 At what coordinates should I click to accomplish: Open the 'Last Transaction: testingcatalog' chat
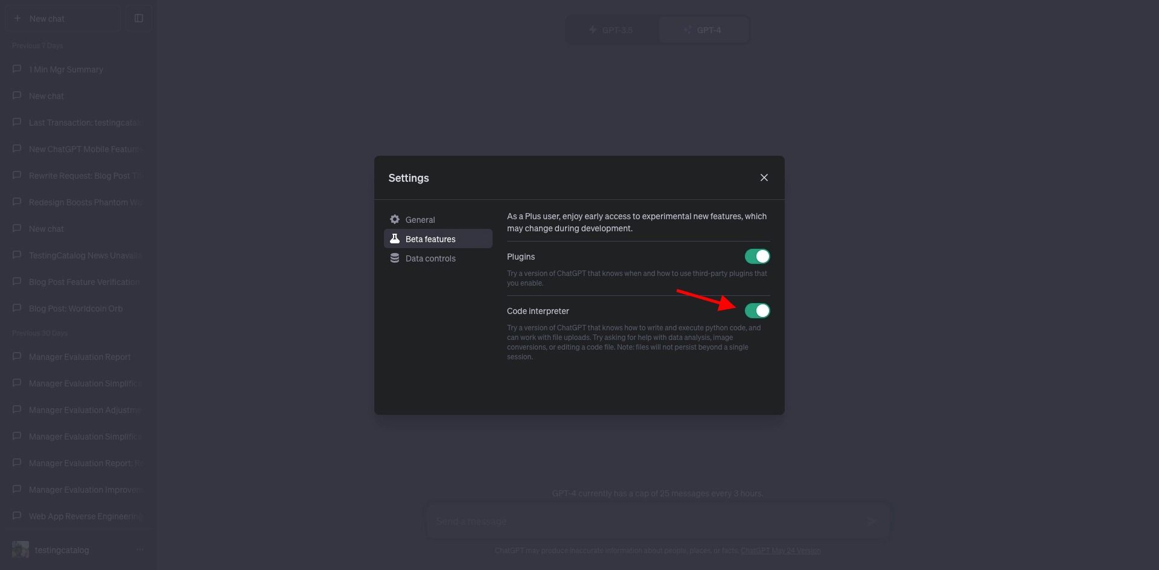pyautogui.click(x=78, y=123)
